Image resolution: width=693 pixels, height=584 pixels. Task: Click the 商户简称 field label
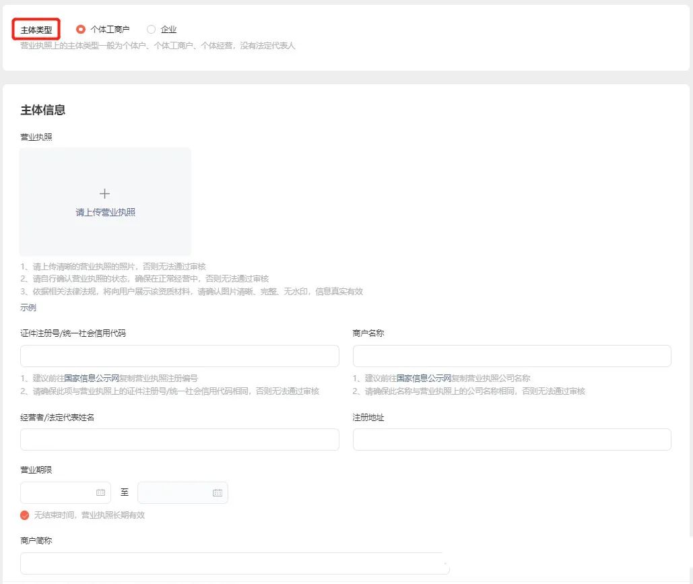36,541
